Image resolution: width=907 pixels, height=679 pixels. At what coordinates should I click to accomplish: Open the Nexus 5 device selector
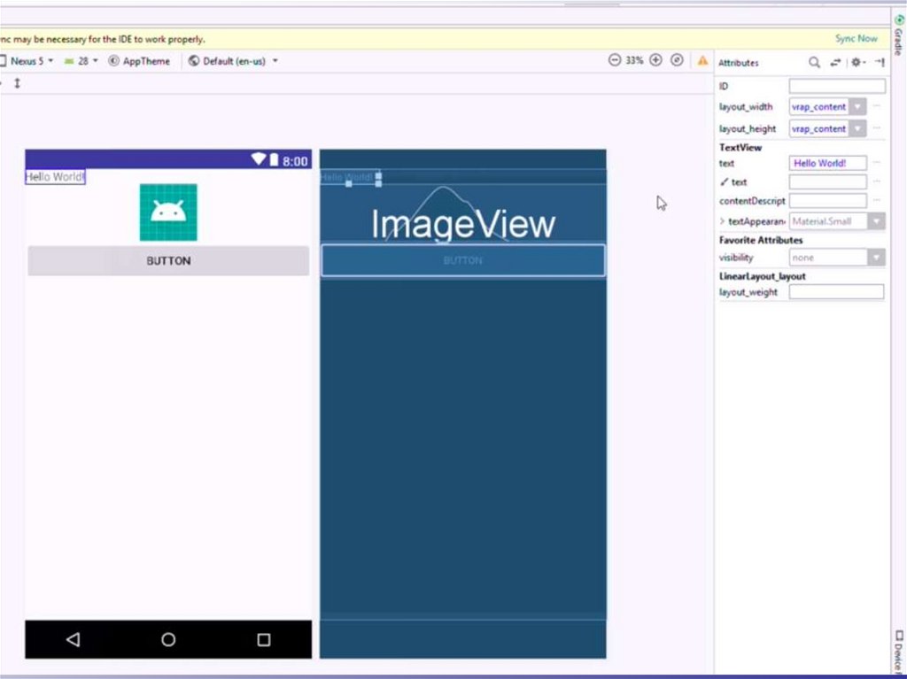(x=32, y=61)
